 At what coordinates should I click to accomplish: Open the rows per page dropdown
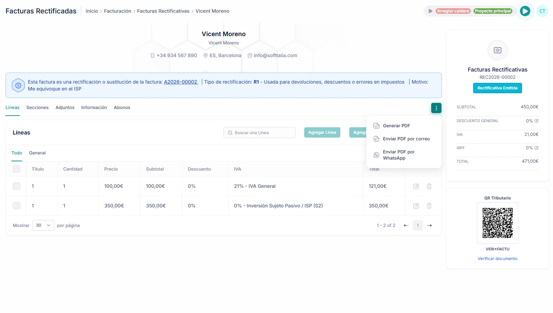click(x=43, y=225)
